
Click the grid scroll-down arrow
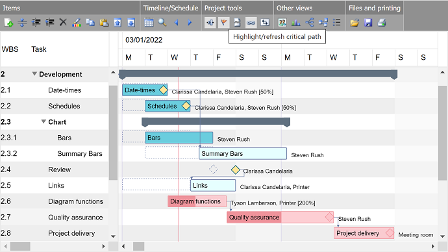(x=113, y=236)
